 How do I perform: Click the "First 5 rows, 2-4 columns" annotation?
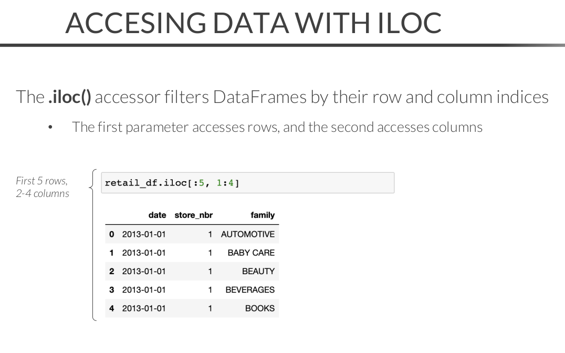[42, 187]
